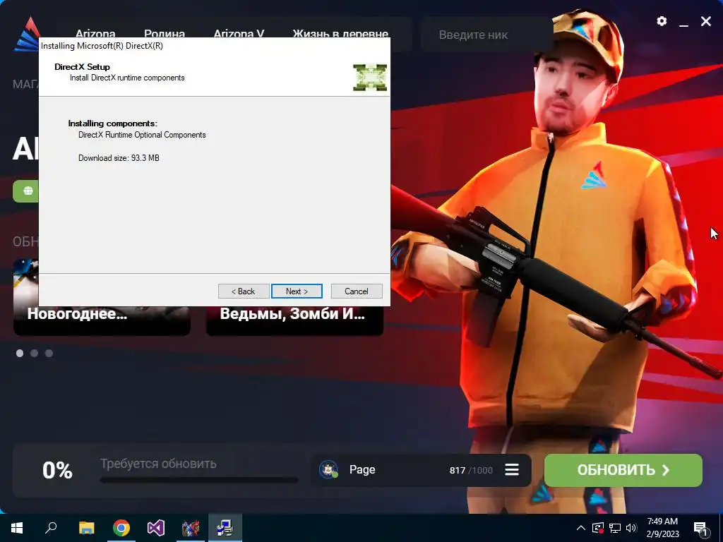The image size is (723, 542).
Task: Focus the Введите ник input field
Action: coord(486,35)
